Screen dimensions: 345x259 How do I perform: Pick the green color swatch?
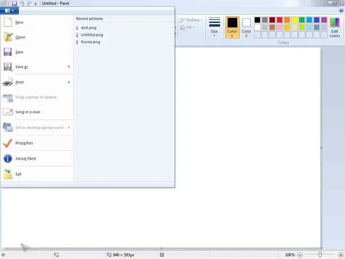[302, 20]
